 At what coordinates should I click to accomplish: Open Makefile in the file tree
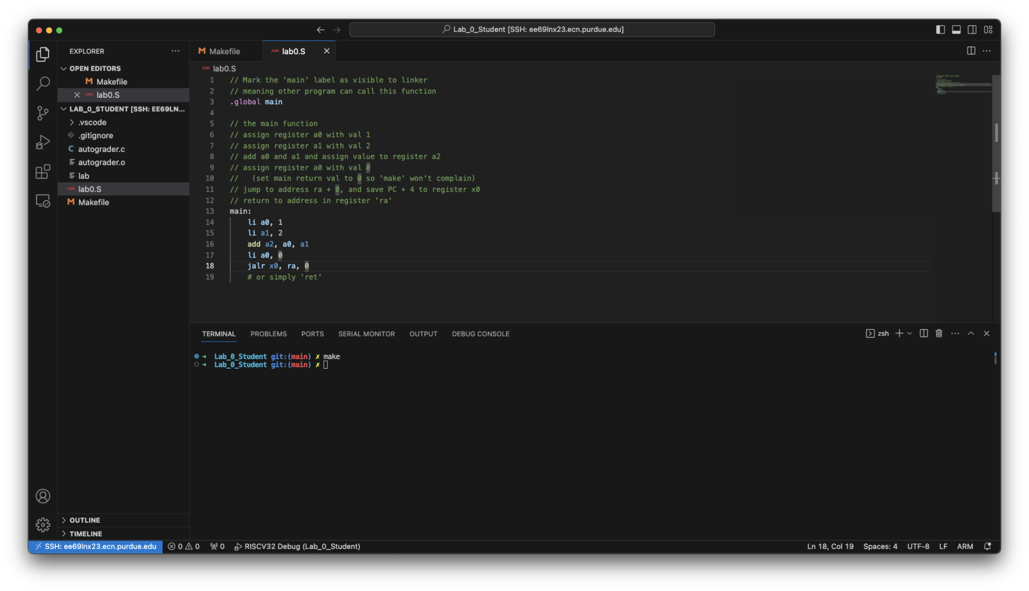(x=123, y=202)
